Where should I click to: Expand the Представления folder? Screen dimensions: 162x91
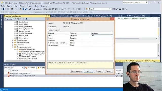(12, 40)
